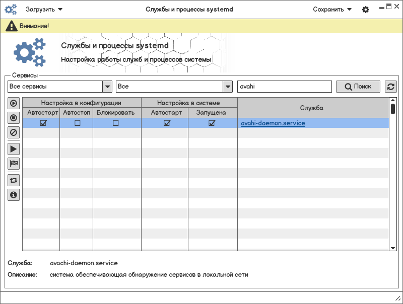This screenshot has width=403, height=304.
Task: Open settings gear in the title bar
Action: click(366, 10)
